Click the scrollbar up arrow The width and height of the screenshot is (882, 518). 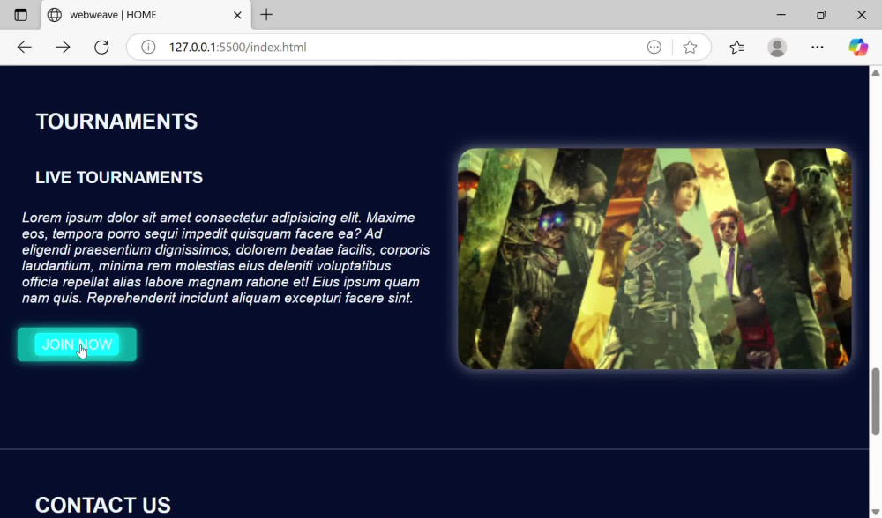pos(875,72)
